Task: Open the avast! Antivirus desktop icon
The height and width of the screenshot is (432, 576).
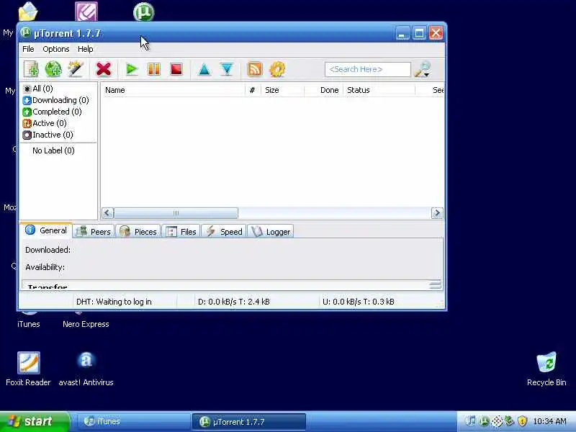Action: [86, 361]
